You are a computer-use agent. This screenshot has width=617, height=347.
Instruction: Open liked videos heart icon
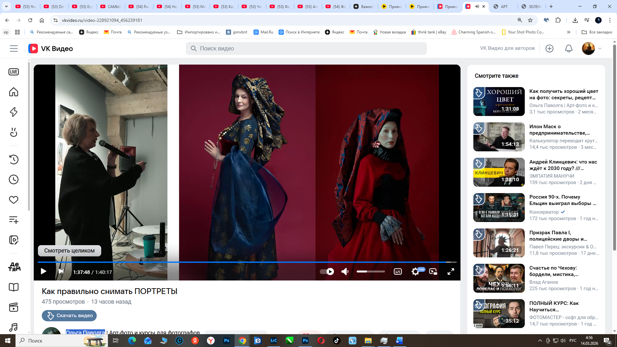[x=13, y=200]
